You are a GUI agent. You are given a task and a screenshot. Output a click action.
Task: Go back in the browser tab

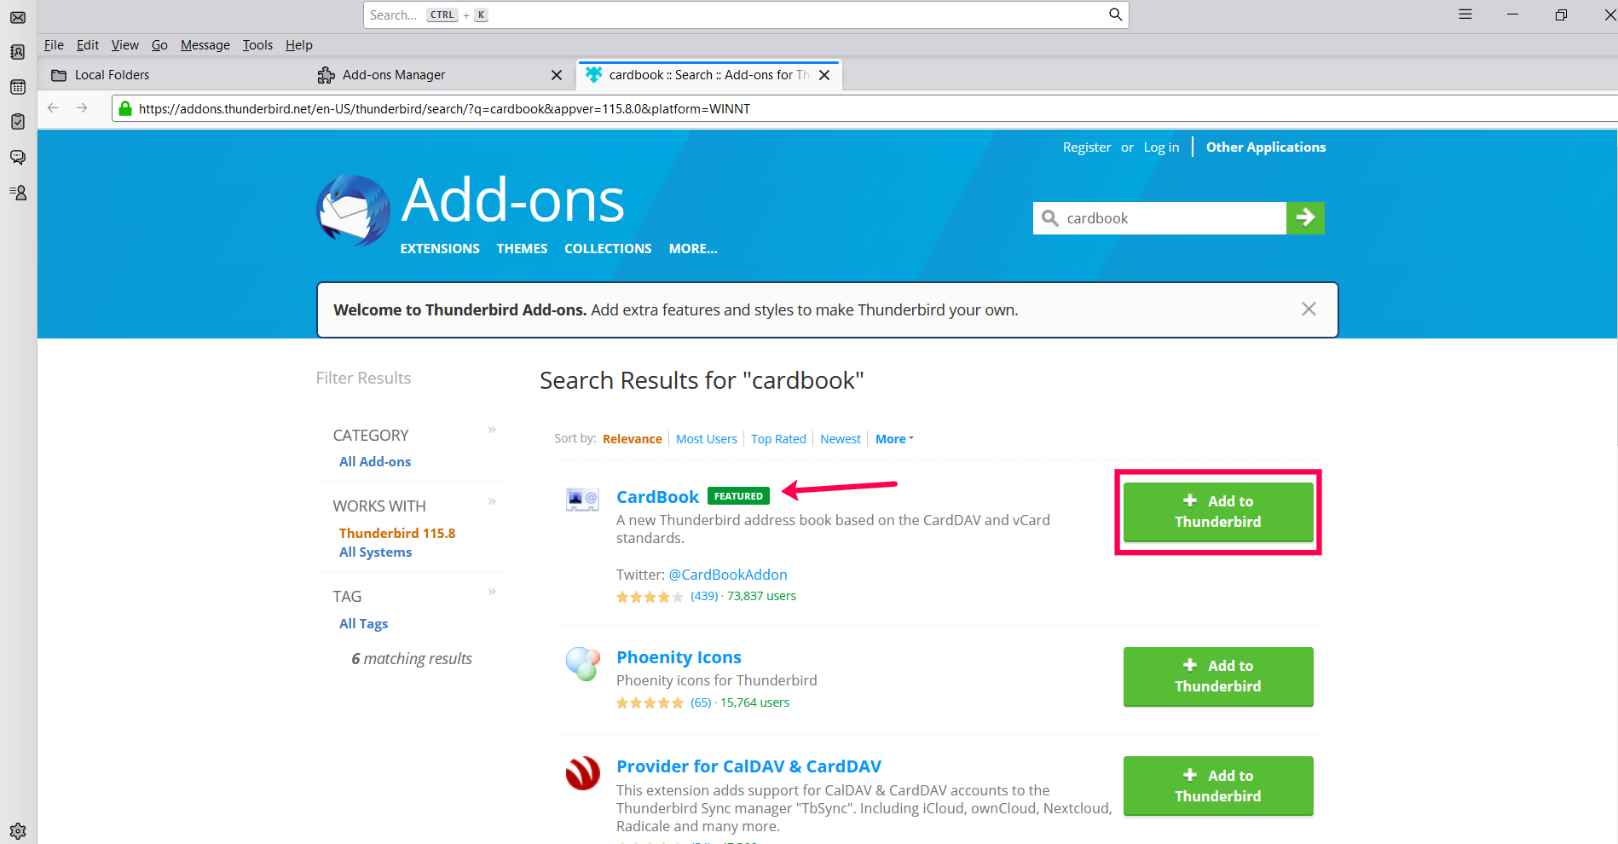53,108
